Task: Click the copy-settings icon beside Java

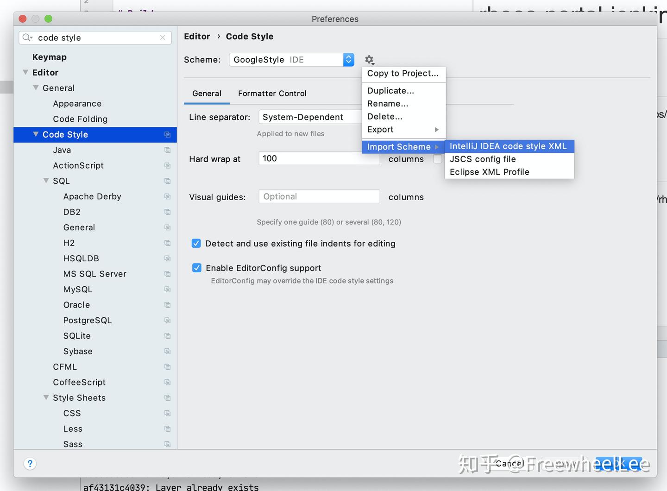Action: pyautogui.click(x=167, y=150)
